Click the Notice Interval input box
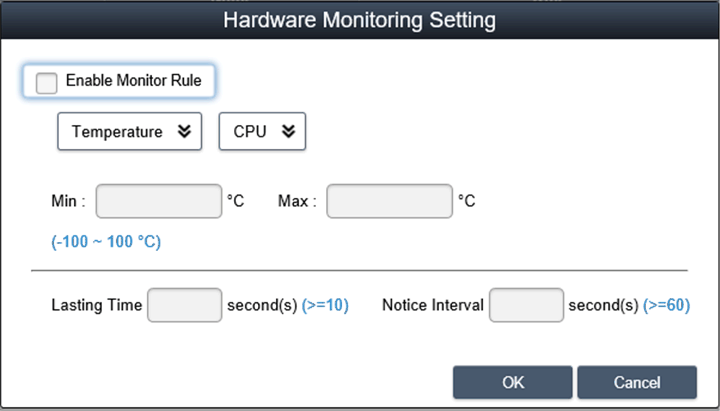This screenshot has height=411, width=720. [x=526, y=305]
